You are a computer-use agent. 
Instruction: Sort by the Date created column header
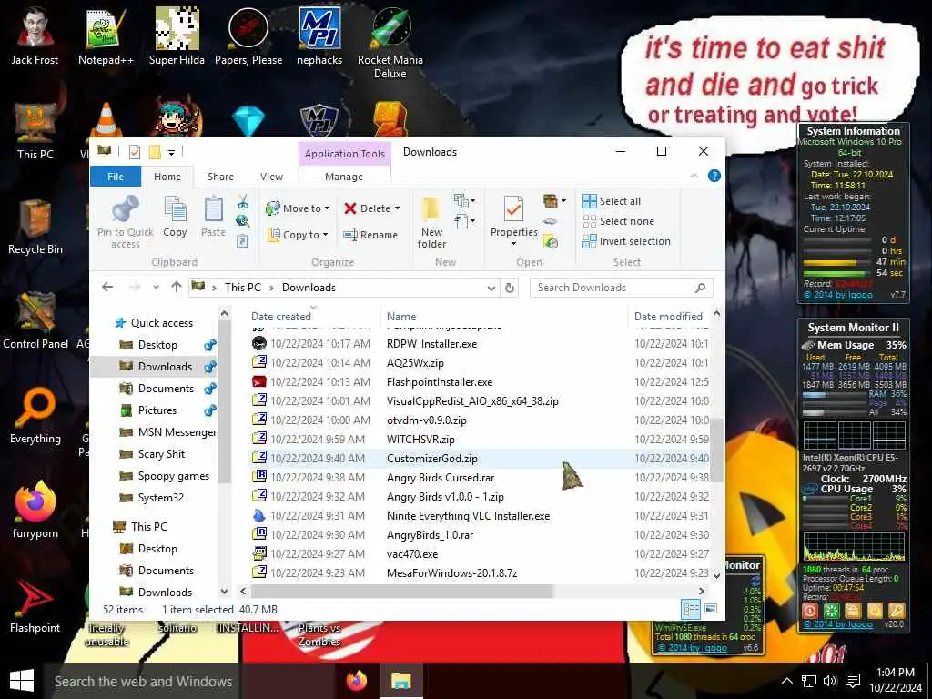(280, 317)
